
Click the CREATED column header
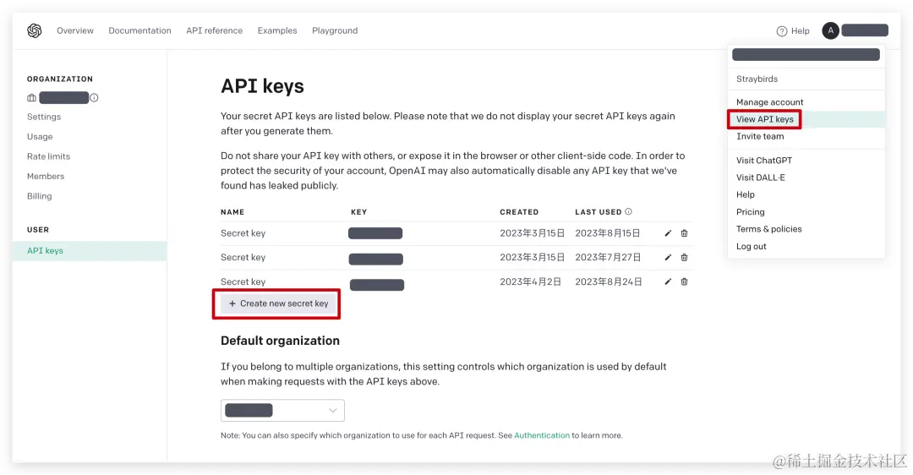point(519,212)
